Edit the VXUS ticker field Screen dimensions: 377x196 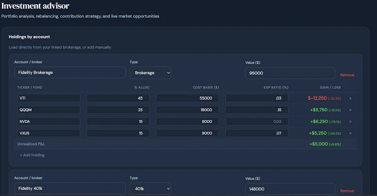click(49, 133)
